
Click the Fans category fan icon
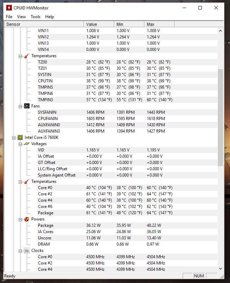(27, 106)
